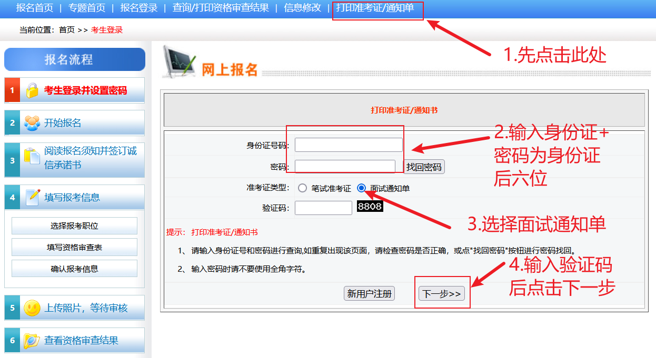Click the 新用户注册 button

point(369,294)
